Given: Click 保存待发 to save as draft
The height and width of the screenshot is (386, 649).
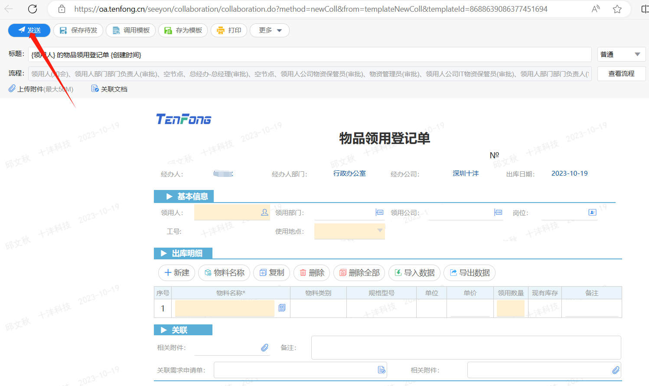Looking at the screenshot, I should tap(78, 30).
